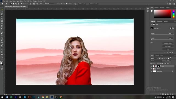Click the layer mask thumbnail in Layers
Image resolution: width=176 pixels, height=99 pixels.
[x=159, y=66]
